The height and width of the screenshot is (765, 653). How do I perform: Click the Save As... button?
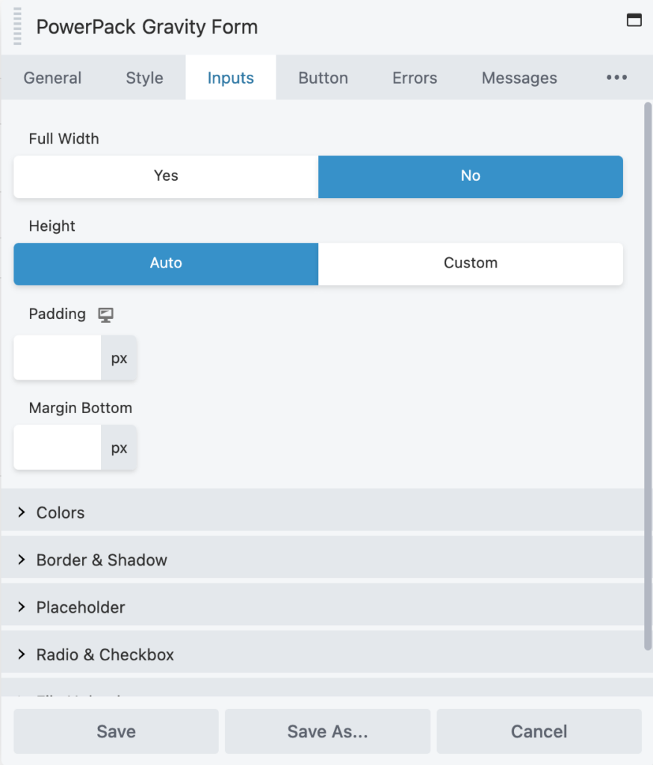(327, 731)
